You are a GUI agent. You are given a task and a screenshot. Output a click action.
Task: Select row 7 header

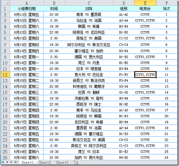5,45
